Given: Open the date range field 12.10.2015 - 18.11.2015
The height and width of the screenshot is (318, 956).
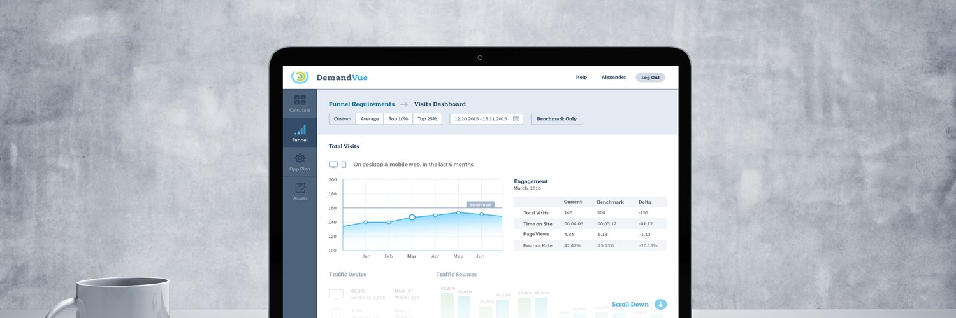Looking at the screenshot, I should pyautogui.click(x=486, y=118).
